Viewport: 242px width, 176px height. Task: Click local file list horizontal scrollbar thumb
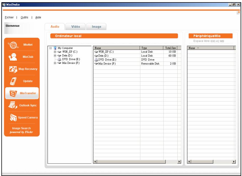tap(131, 161)
